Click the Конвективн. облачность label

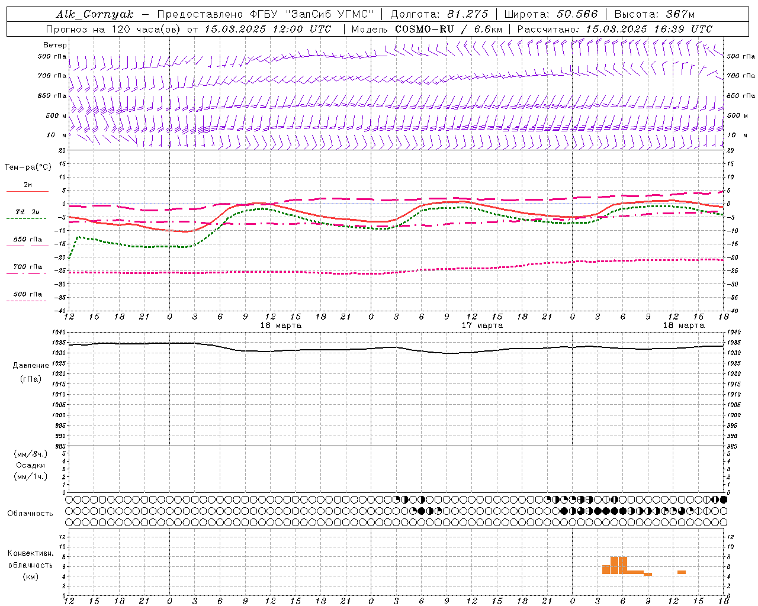[x=30, y=559]
